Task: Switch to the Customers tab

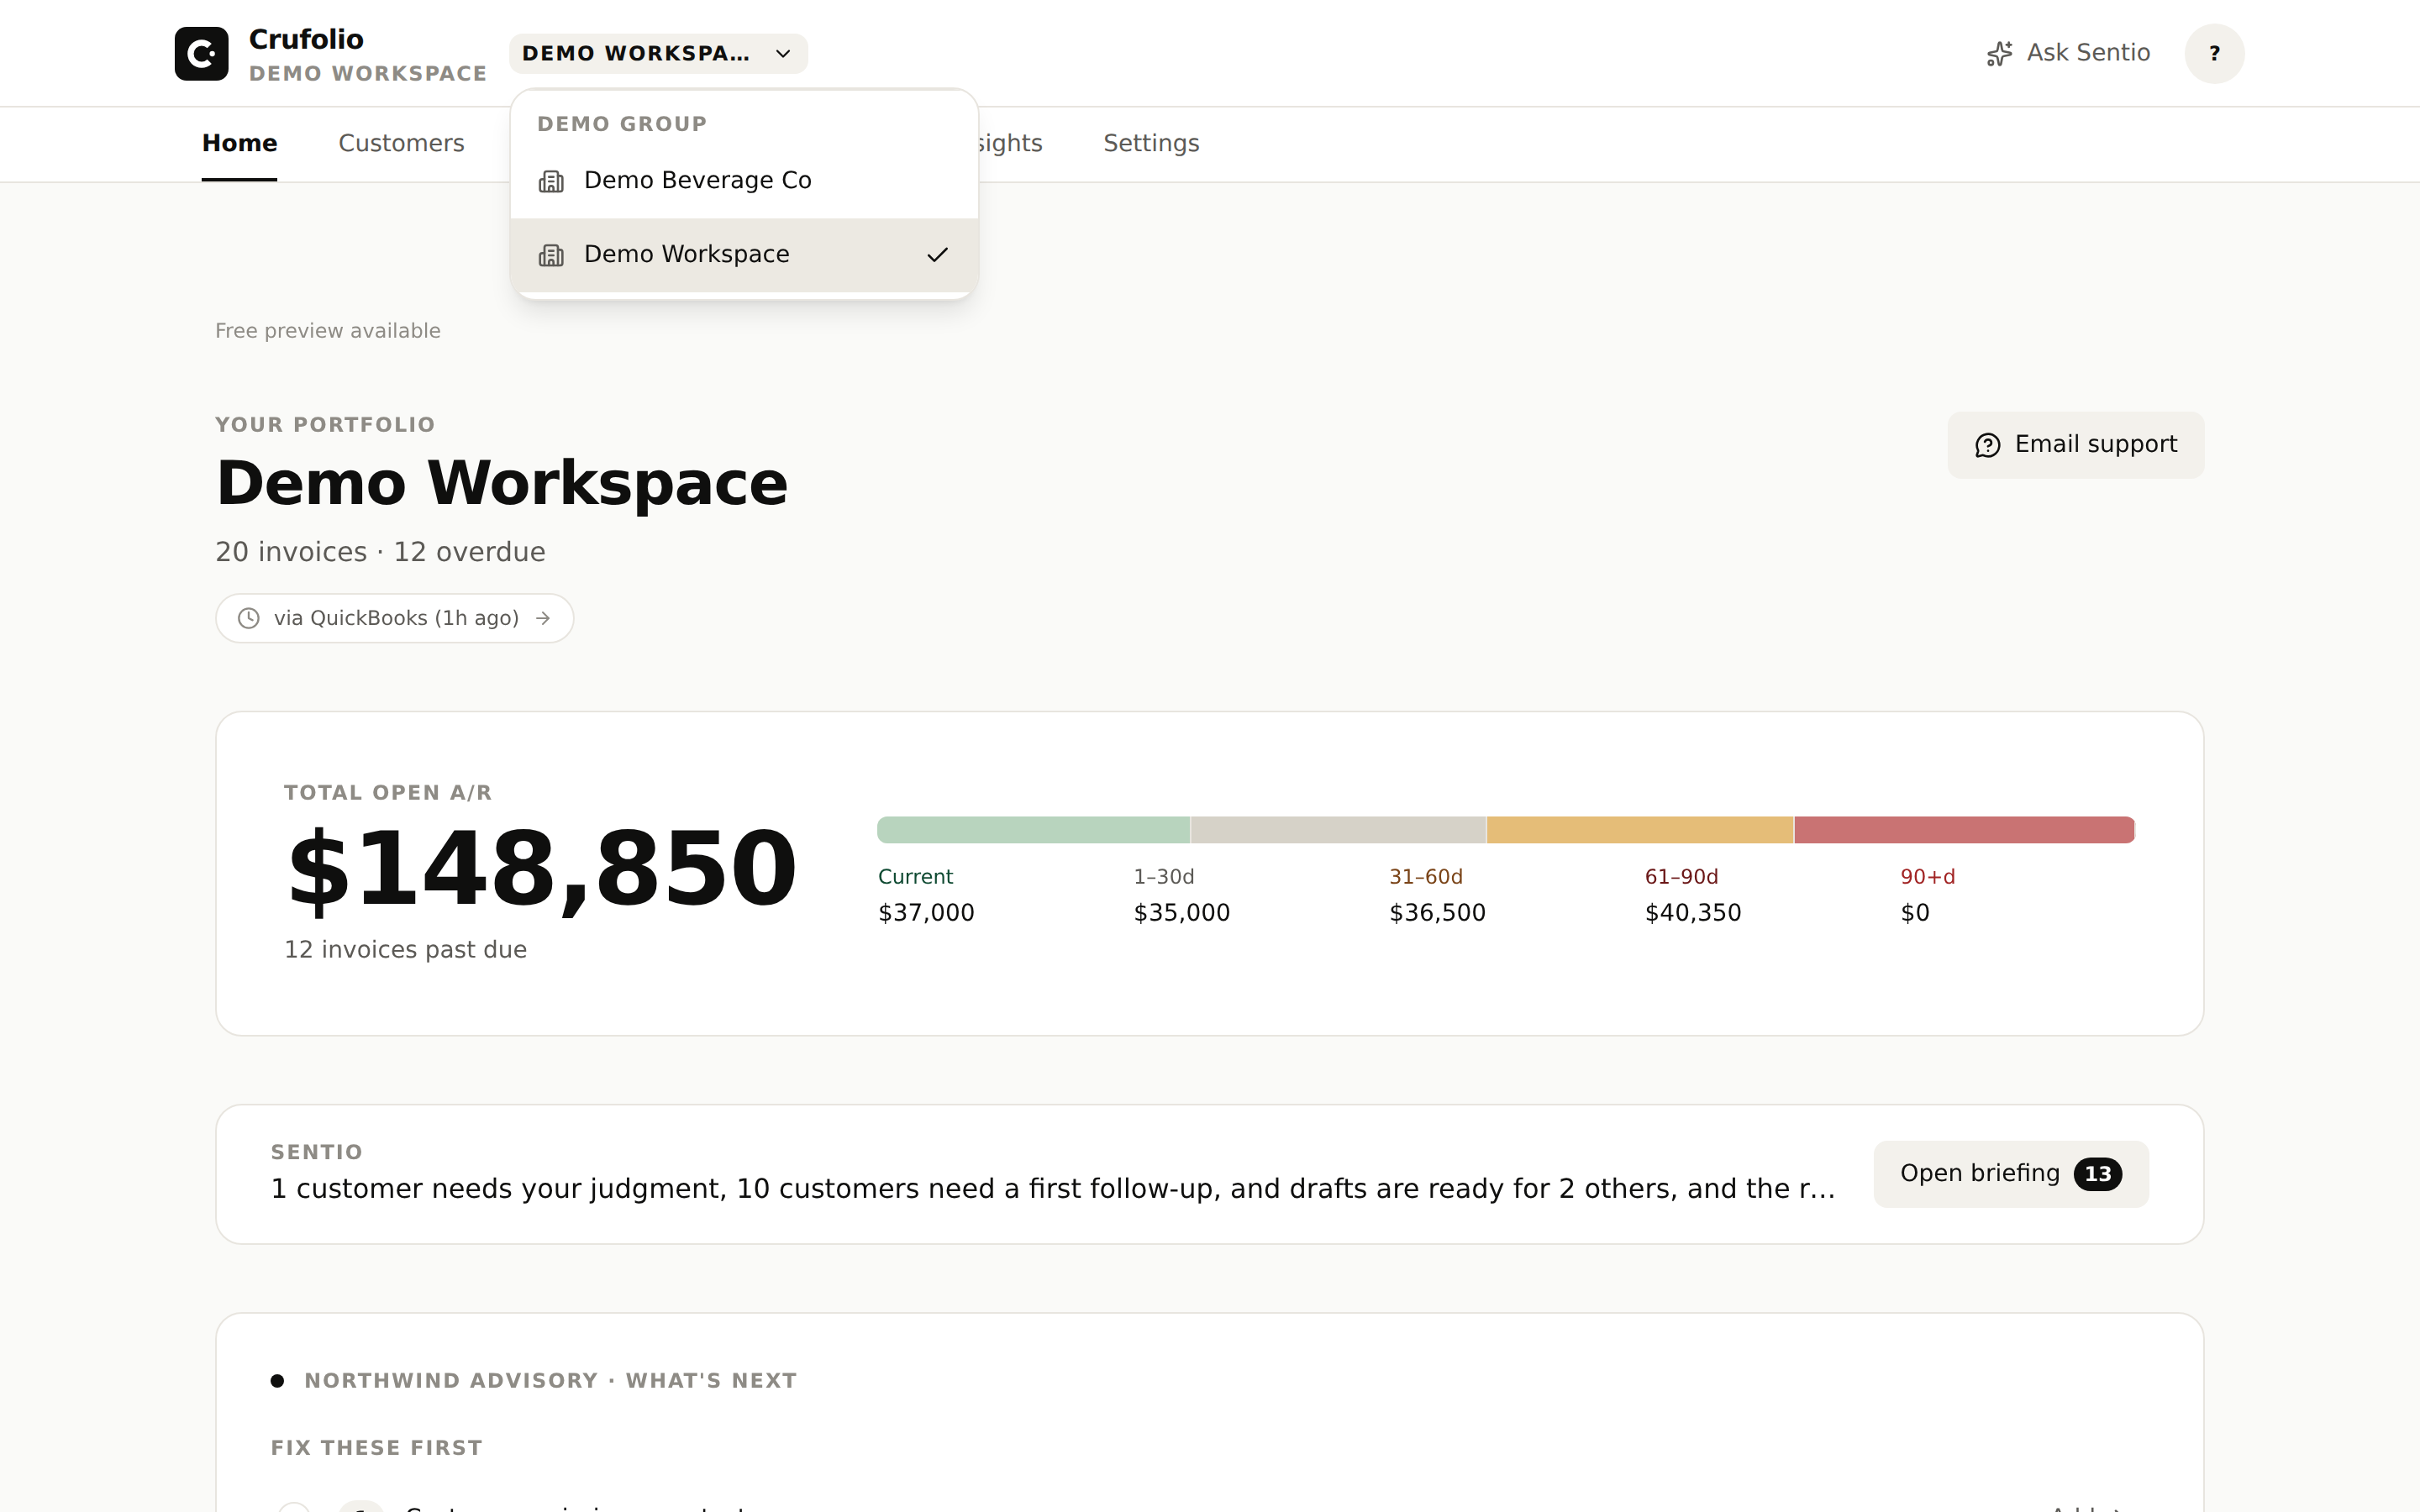Action: click(401, 144)
